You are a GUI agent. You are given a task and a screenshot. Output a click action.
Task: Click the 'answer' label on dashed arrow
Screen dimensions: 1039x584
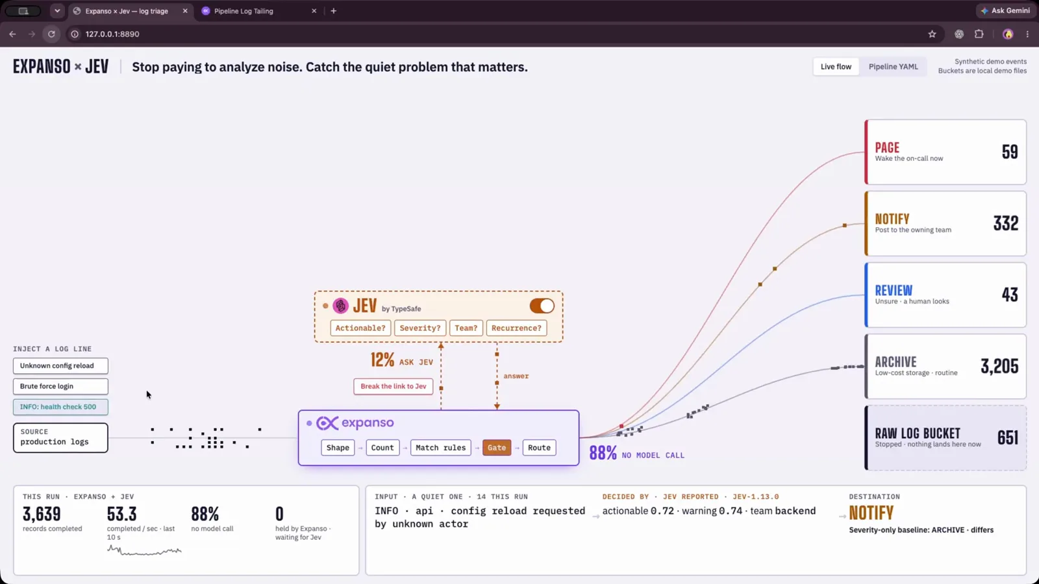(x=516, y=376)
